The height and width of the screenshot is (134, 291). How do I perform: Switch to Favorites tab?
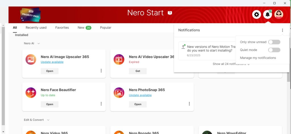pos(62,28)
